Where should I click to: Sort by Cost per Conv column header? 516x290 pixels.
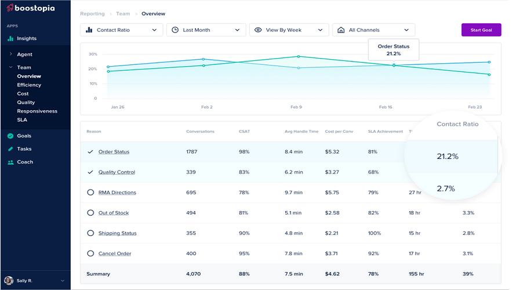[339, 131]
